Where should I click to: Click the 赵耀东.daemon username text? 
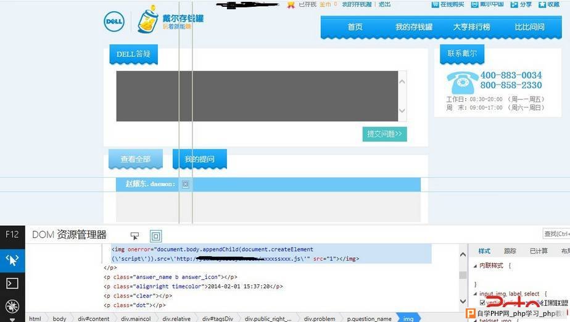pyautogui.click(x=150, y=184)
